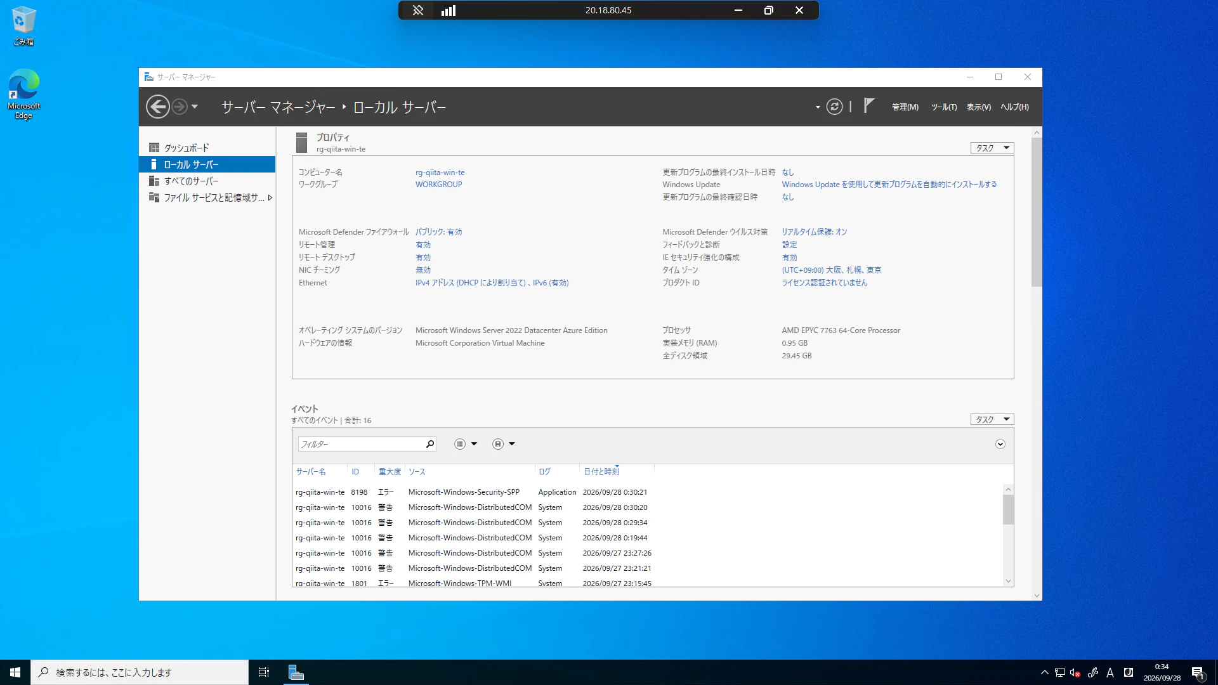Open Task View on the taskbar
Viewport: 1218px width, 685px height.
click(x=264, y=672)
